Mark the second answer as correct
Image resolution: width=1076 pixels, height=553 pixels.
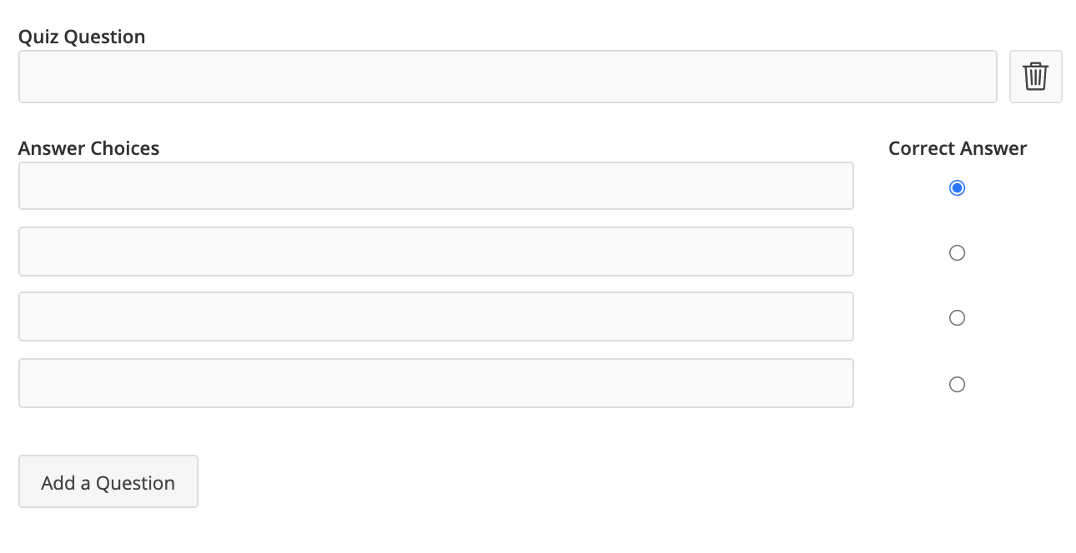coord(957,253)
